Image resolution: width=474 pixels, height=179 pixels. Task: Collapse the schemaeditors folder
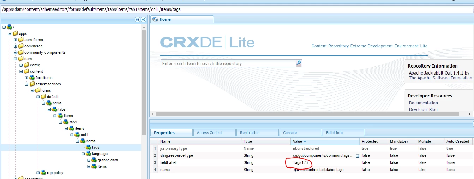pyautogui.click(x=27, y=84)
